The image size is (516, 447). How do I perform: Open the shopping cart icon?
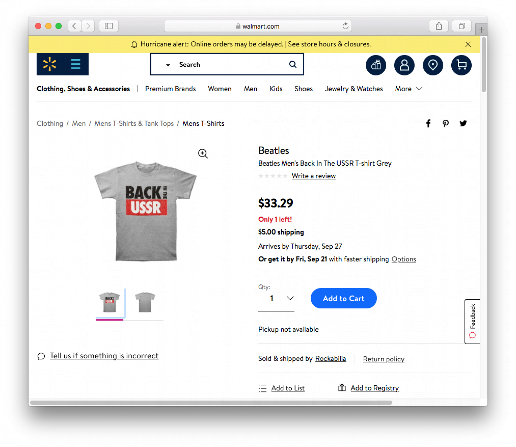tap(461, 65)
